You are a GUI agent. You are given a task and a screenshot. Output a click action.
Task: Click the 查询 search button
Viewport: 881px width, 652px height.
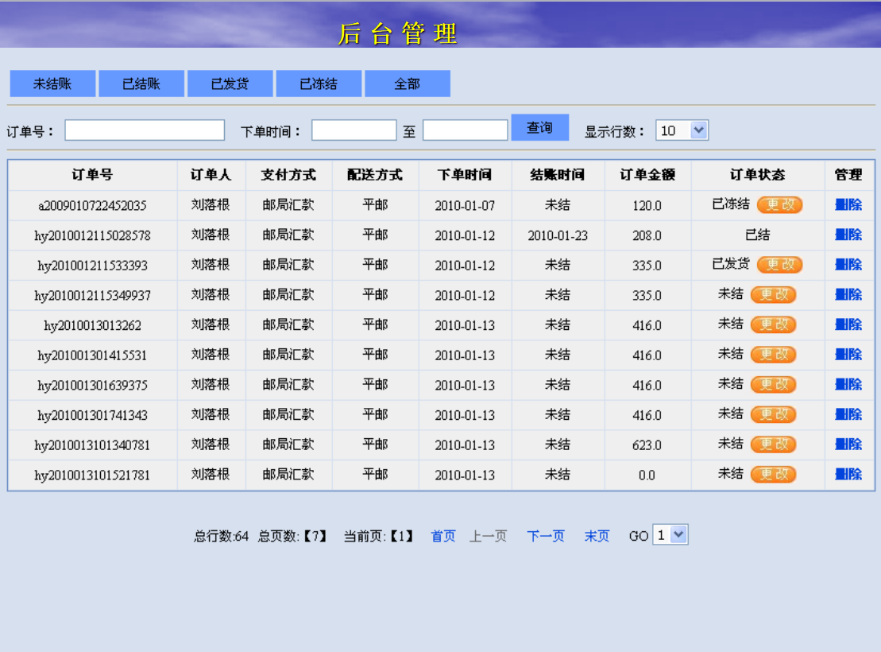(x=540, y=128)
